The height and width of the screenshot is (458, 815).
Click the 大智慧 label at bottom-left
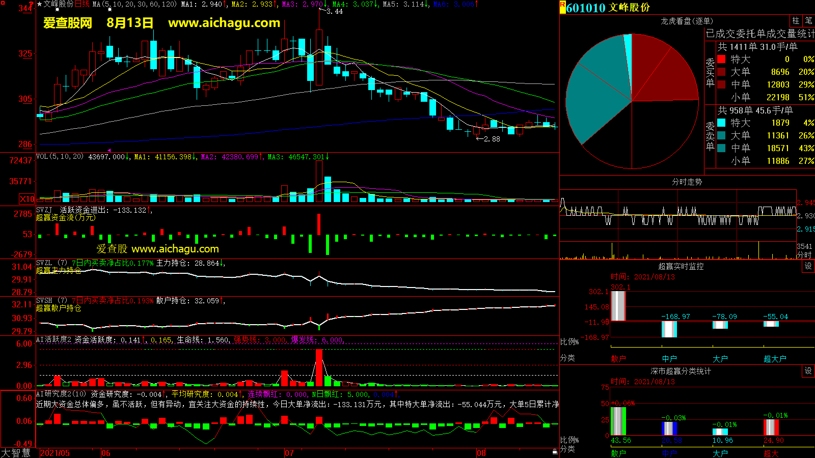[16, 453]
